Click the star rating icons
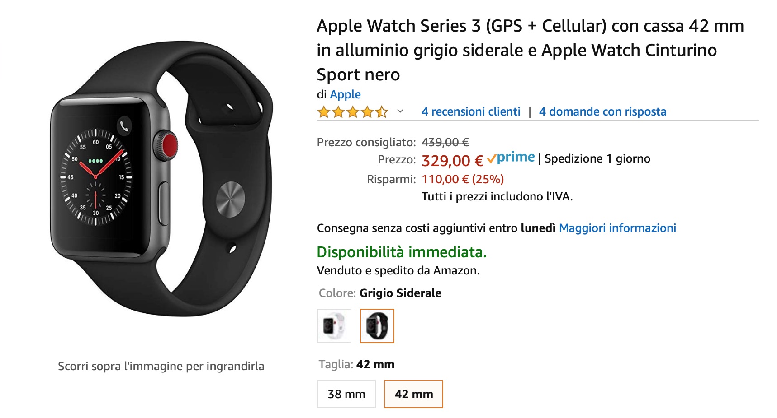This screenshot has height=418, width=777. 352,112
